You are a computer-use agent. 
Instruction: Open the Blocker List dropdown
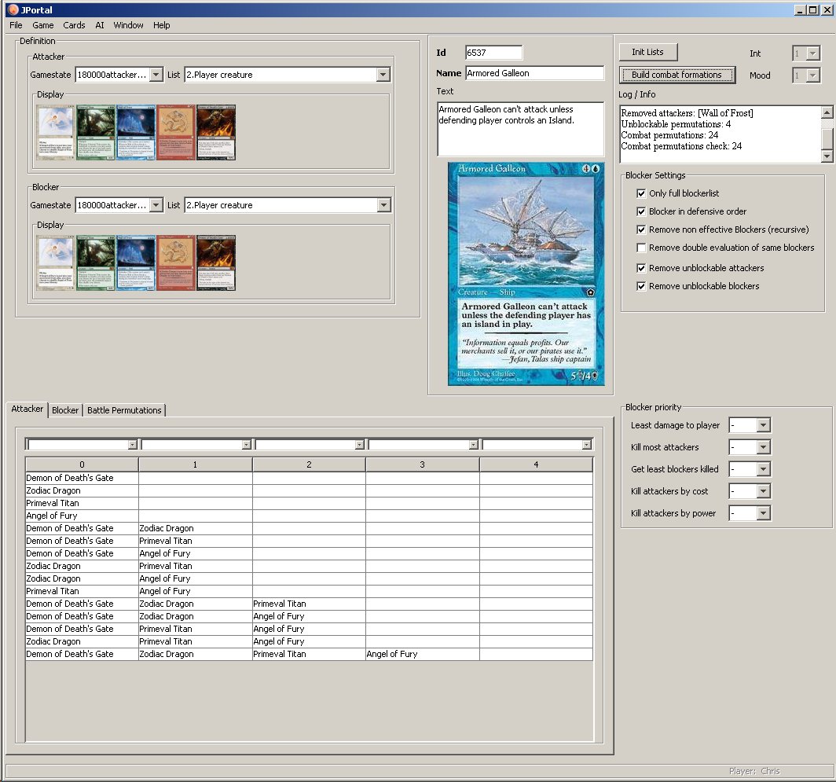[x=383, y=205]
